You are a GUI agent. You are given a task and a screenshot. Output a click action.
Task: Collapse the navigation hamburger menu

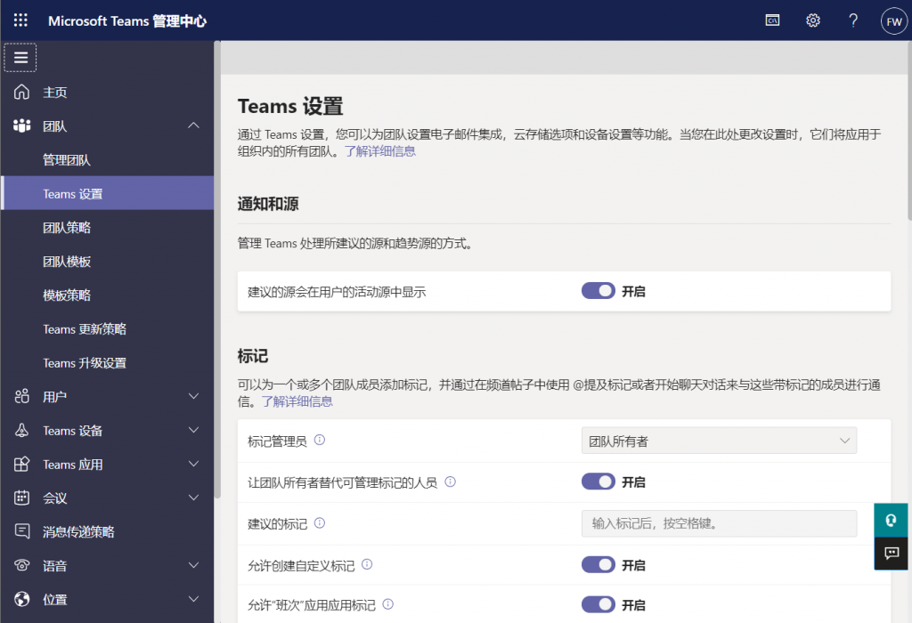(20, 58)
